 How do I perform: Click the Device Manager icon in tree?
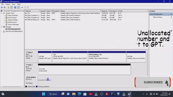[6, 25]
